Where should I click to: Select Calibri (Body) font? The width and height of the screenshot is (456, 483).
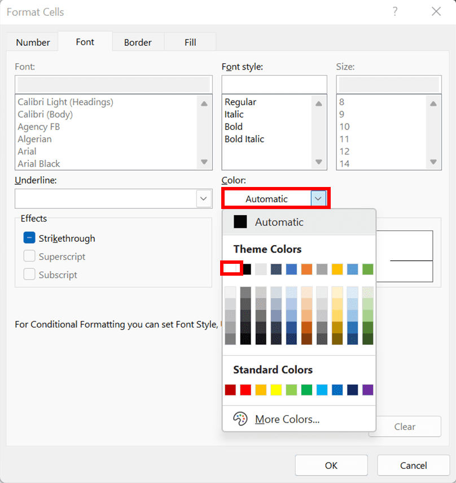click(45, 114)
